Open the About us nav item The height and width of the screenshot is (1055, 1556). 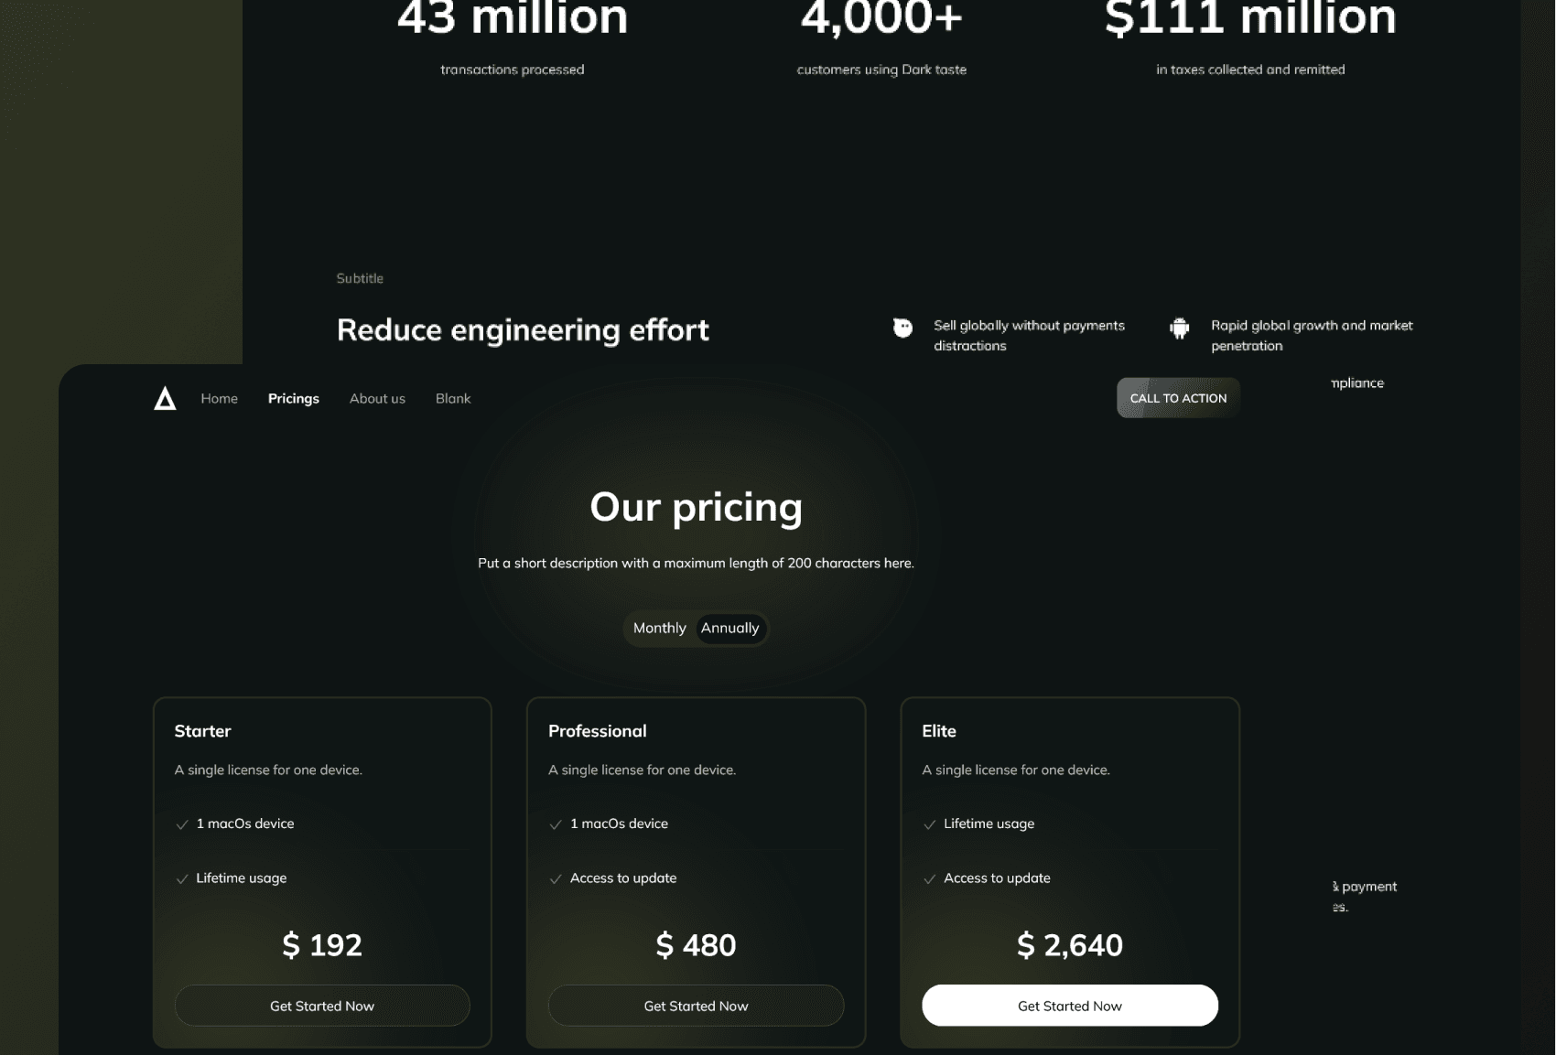pyautogui.click(x=377, y=399)
